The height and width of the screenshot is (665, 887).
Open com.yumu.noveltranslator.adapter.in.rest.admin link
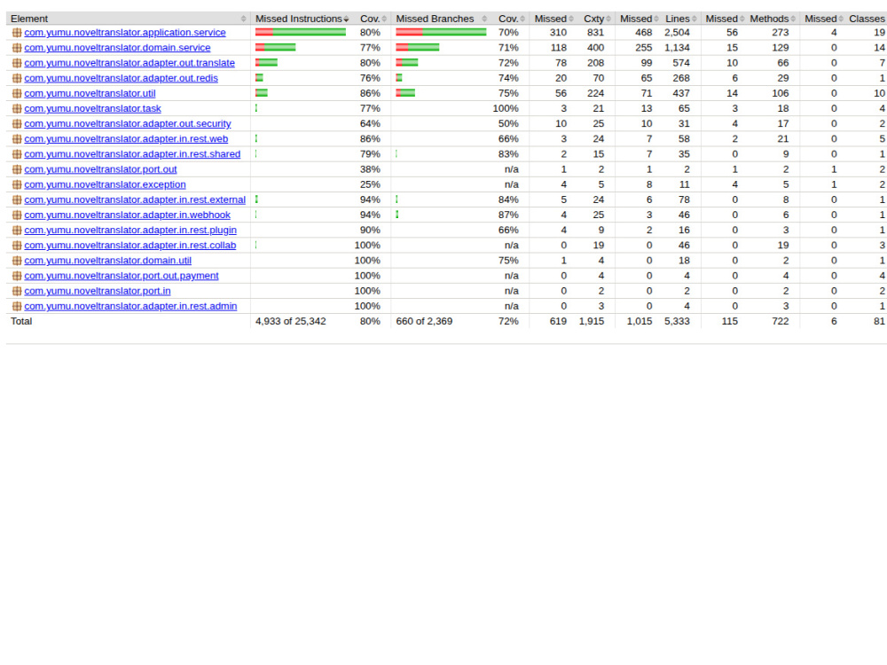[x=130, y=307]
